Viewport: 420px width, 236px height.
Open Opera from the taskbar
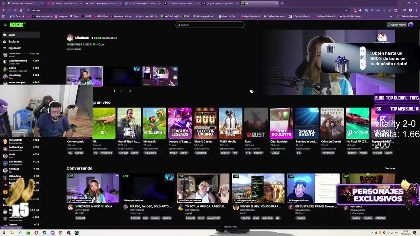[x=36, y=233]
